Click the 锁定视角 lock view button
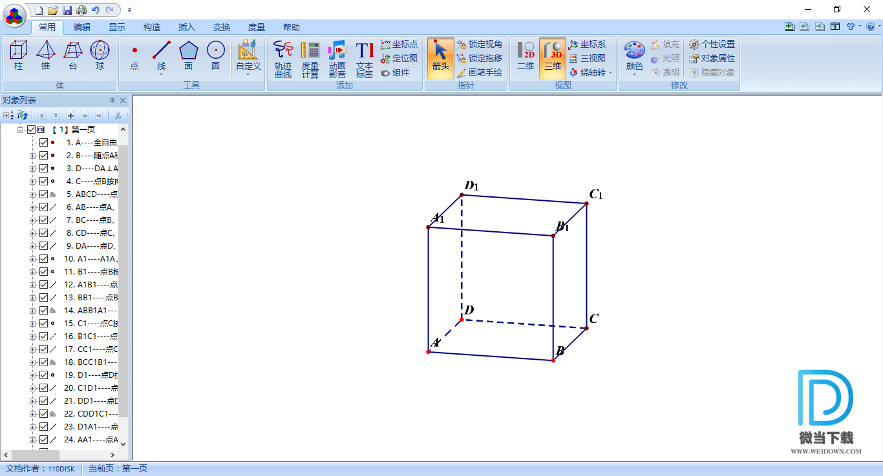 point(479,45)
